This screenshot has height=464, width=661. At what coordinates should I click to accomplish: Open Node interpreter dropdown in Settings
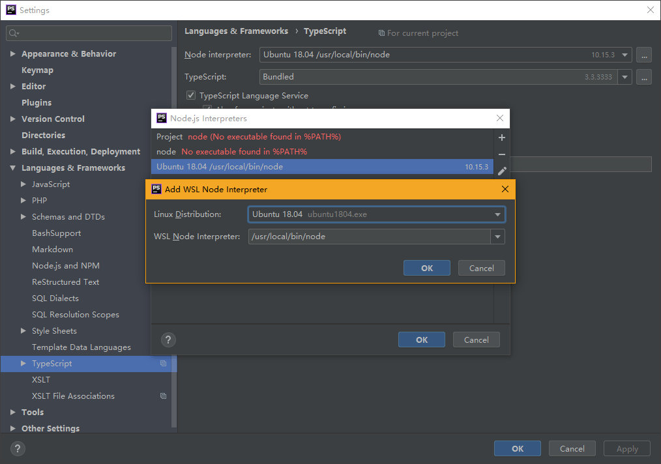624,55
